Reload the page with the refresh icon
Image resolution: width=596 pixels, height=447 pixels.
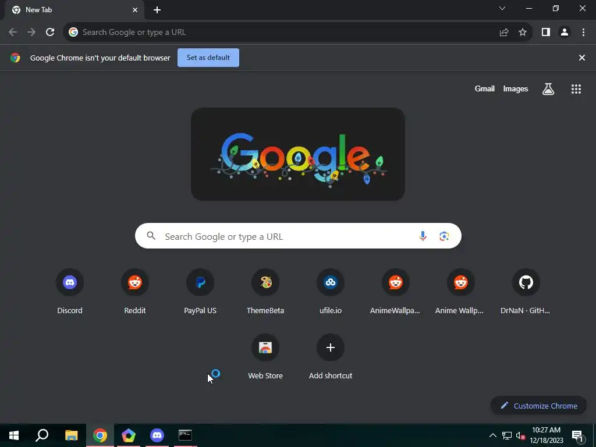50,33
